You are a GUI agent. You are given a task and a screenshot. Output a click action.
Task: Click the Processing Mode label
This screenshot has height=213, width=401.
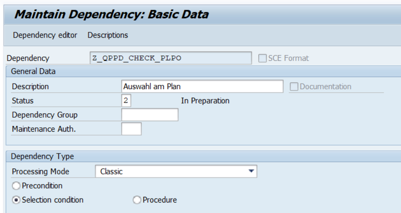(41, 172)
